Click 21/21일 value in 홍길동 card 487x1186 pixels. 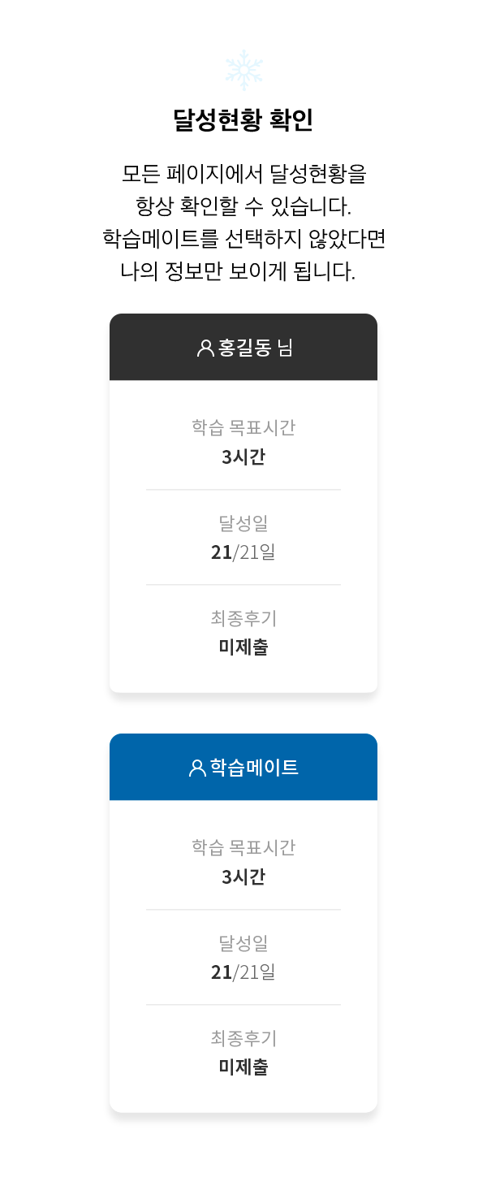coord(243,552)
